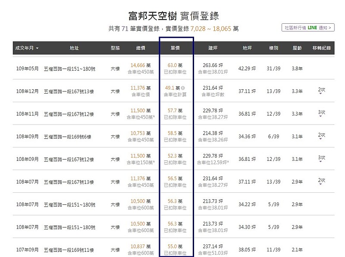Select the 107年09月 transaction date
345x257 pixels.
[28, 250]
